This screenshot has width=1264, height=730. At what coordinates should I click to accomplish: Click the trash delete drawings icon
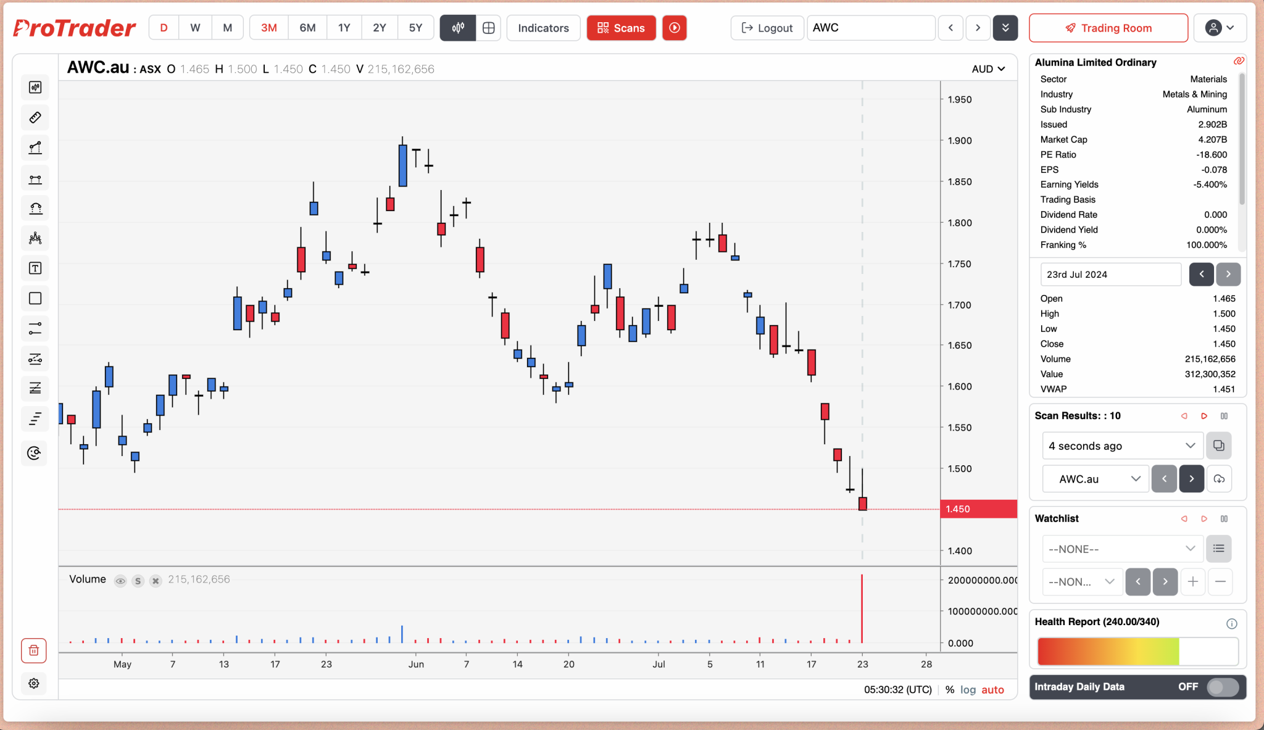coord(34,650)
